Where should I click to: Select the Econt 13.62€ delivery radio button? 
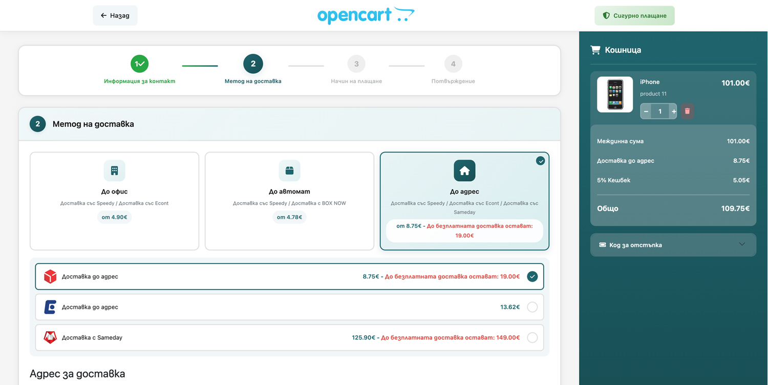(532, 307)
